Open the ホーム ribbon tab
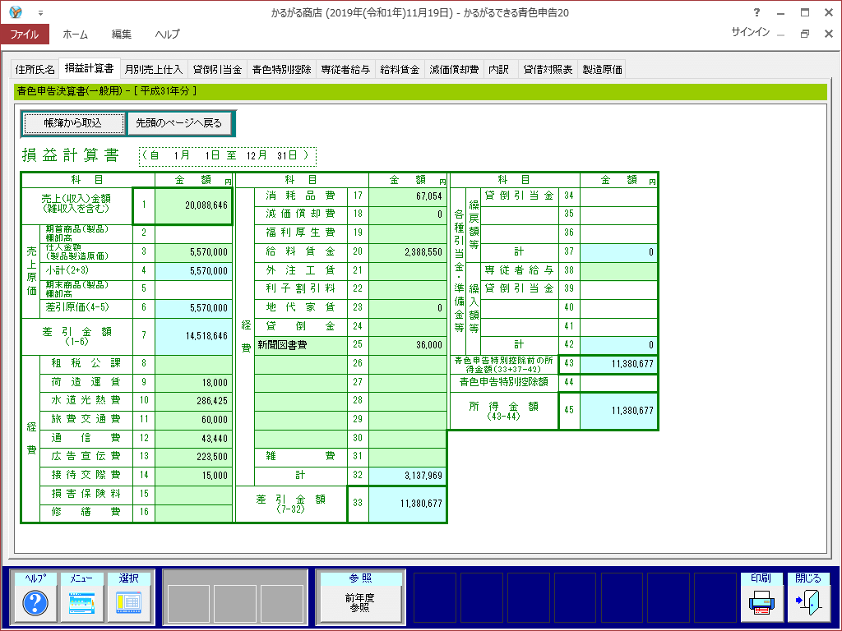The height and width of the screenshot is (631, 842). coord(75,34)
